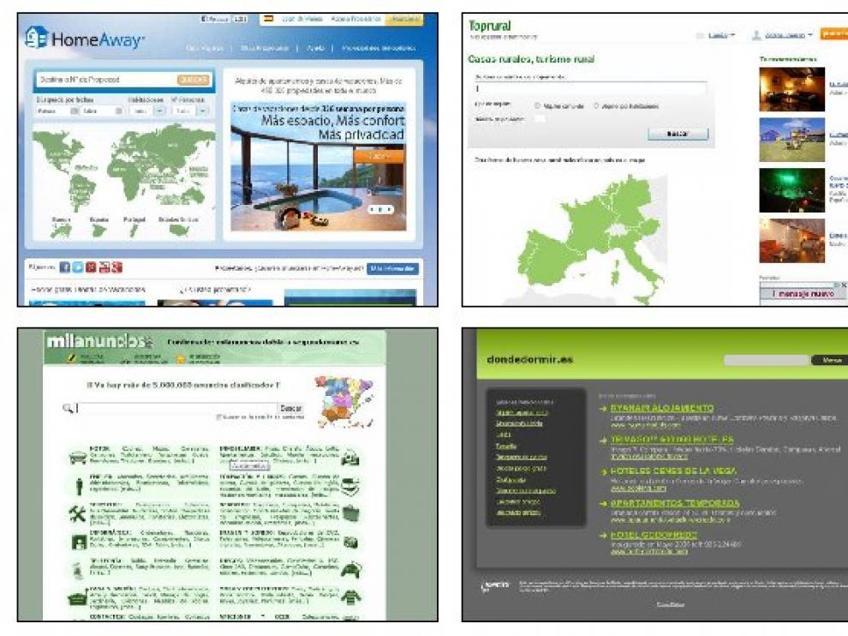Click the yellow star icon in milanuncios header
This screenshot has height=636, width=848.
pyautogui.click(x=180, y=359)
